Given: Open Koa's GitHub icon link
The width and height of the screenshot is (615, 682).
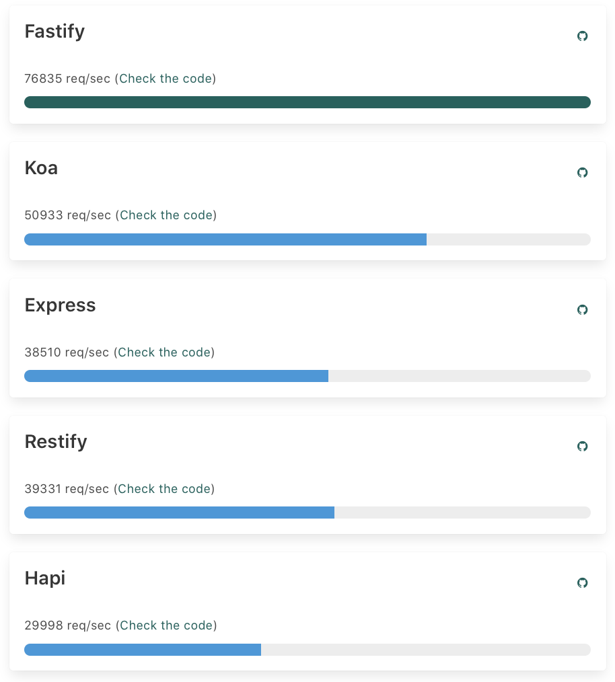Looking at the screenshot, I should [x=582, y=172].
